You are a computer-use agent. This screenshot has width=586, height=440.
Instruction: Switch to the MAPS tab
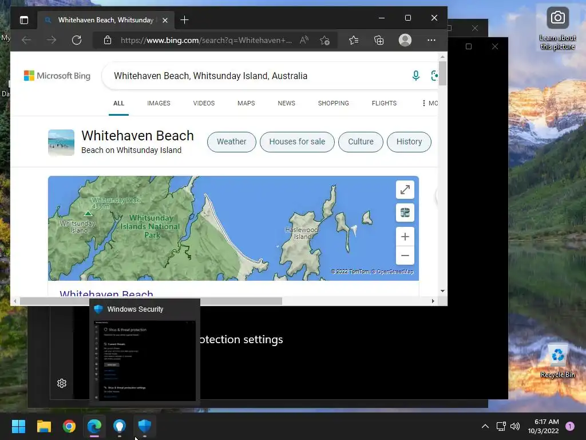(246, 103)
